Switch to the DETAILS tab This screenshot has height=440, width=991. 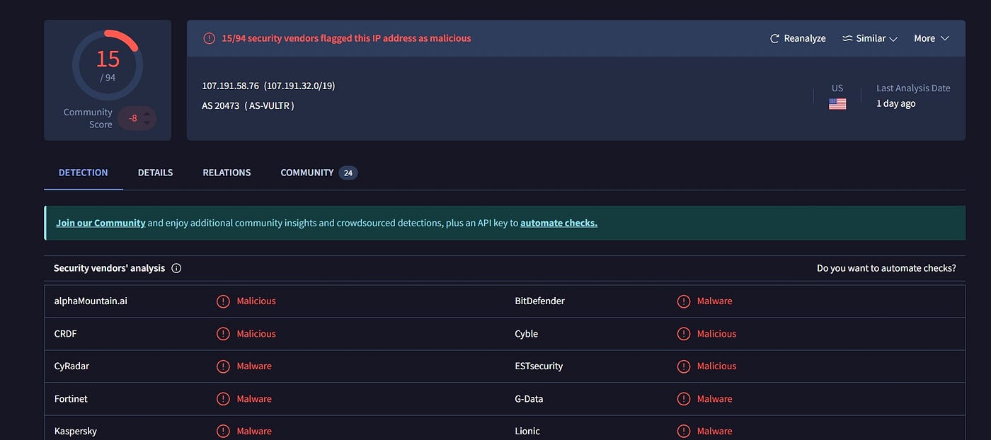pyautogui.click(x=156, y=173)
